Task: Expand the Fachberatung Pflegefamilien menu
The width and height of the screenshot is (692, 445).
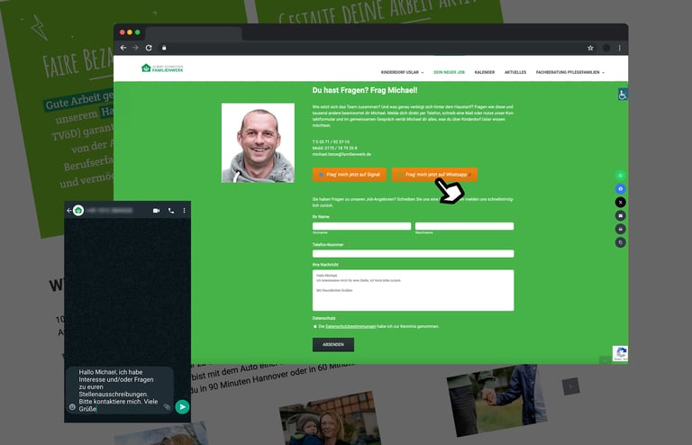Action: [570, 72]
